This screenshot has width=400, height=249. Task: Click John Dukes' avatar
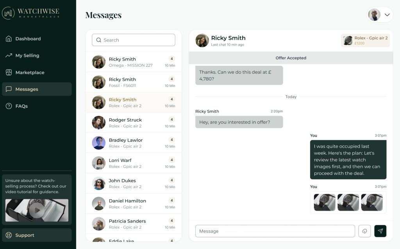click(99, 183)
